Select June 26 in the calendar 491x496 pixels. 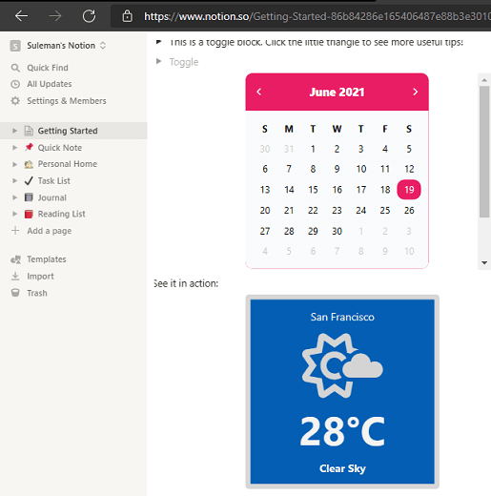pos(409,210)
